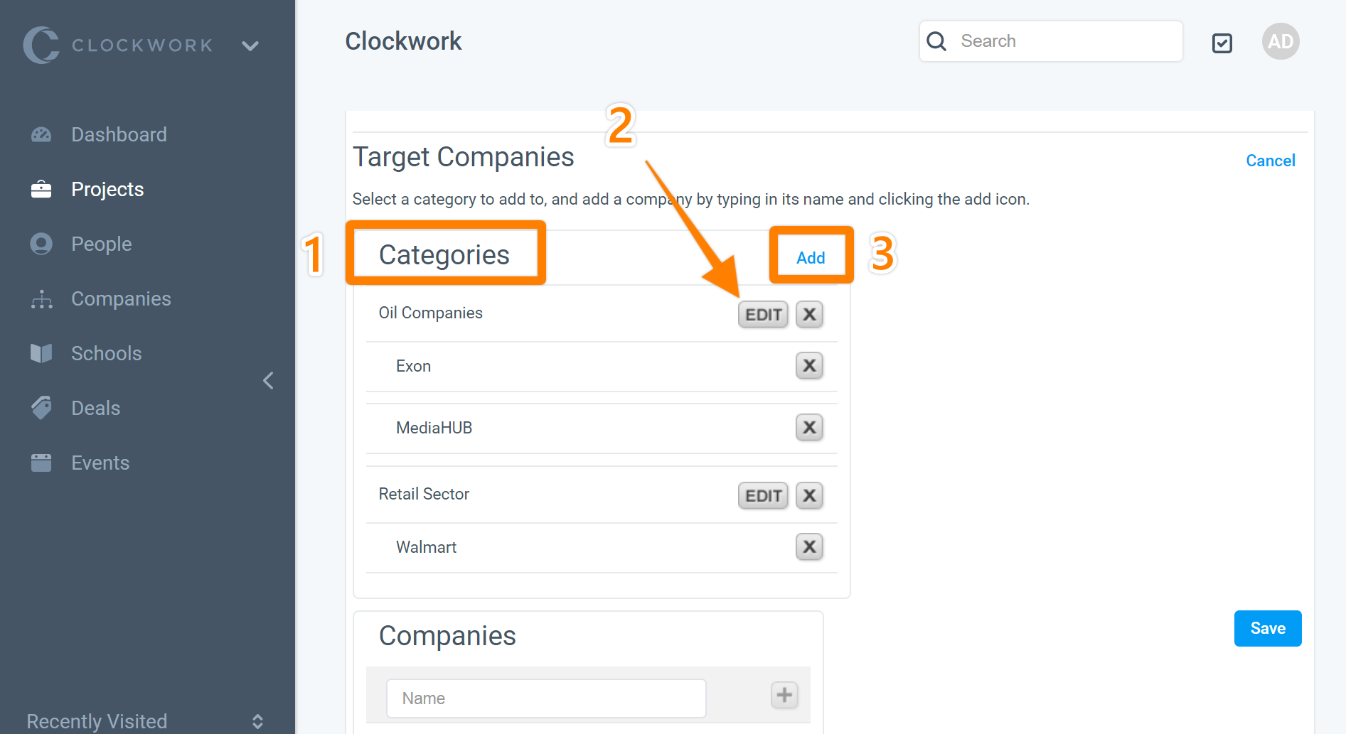1346x734 pixels.
Task: Expand the Recently Visited section
Action: click(x=257, y=720)
